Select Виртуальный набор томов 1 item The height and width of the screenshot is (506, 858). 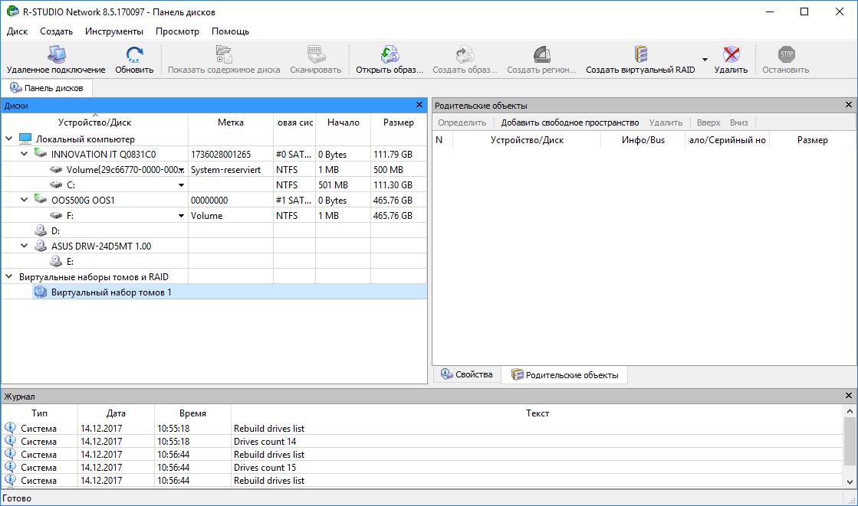click(111, 292)
